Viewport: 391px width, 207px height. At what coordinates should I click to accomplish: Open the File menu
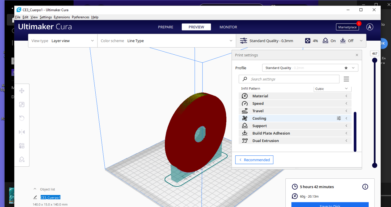tap(18, 17)
